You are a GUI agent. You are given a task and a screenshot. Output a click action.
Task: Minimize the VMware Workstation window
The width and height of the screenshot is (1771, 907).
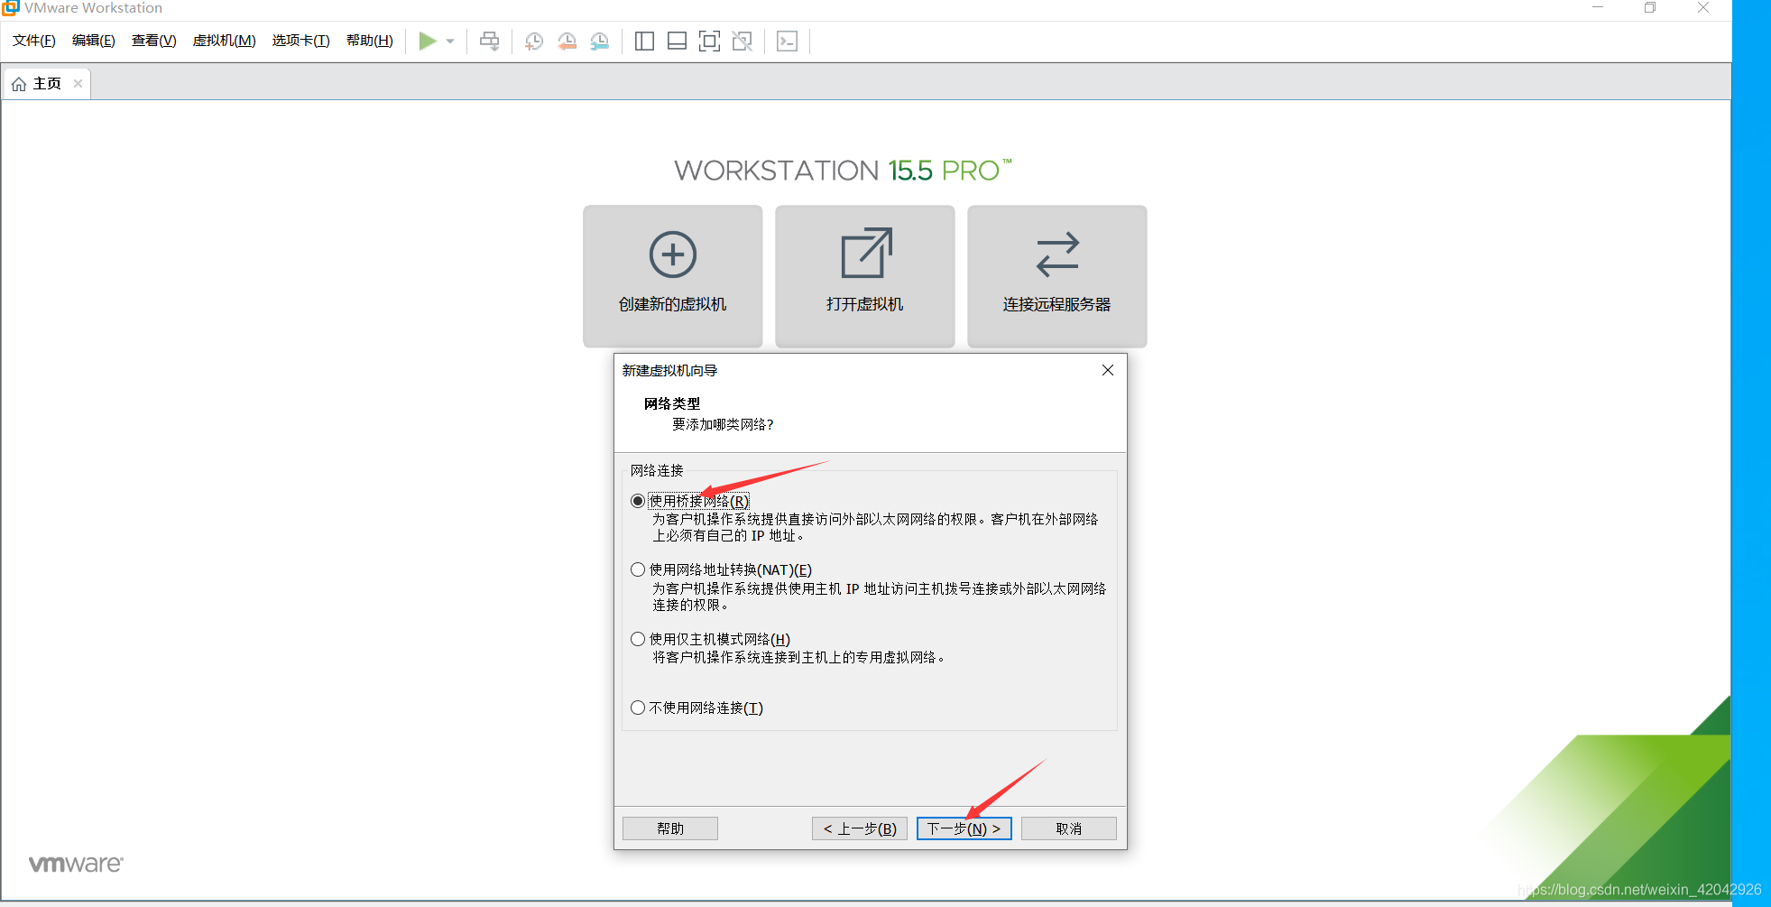tap(1598, 7)
